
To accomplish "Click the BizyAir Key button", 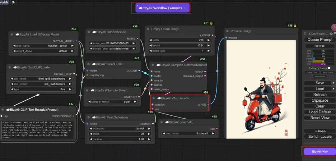I will point(320,151).
